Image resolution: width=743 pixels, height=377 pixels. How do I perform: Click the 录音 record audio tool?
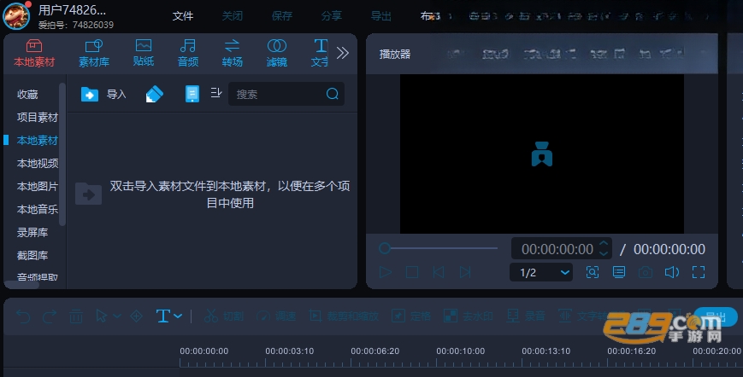(x=526, y=316)
